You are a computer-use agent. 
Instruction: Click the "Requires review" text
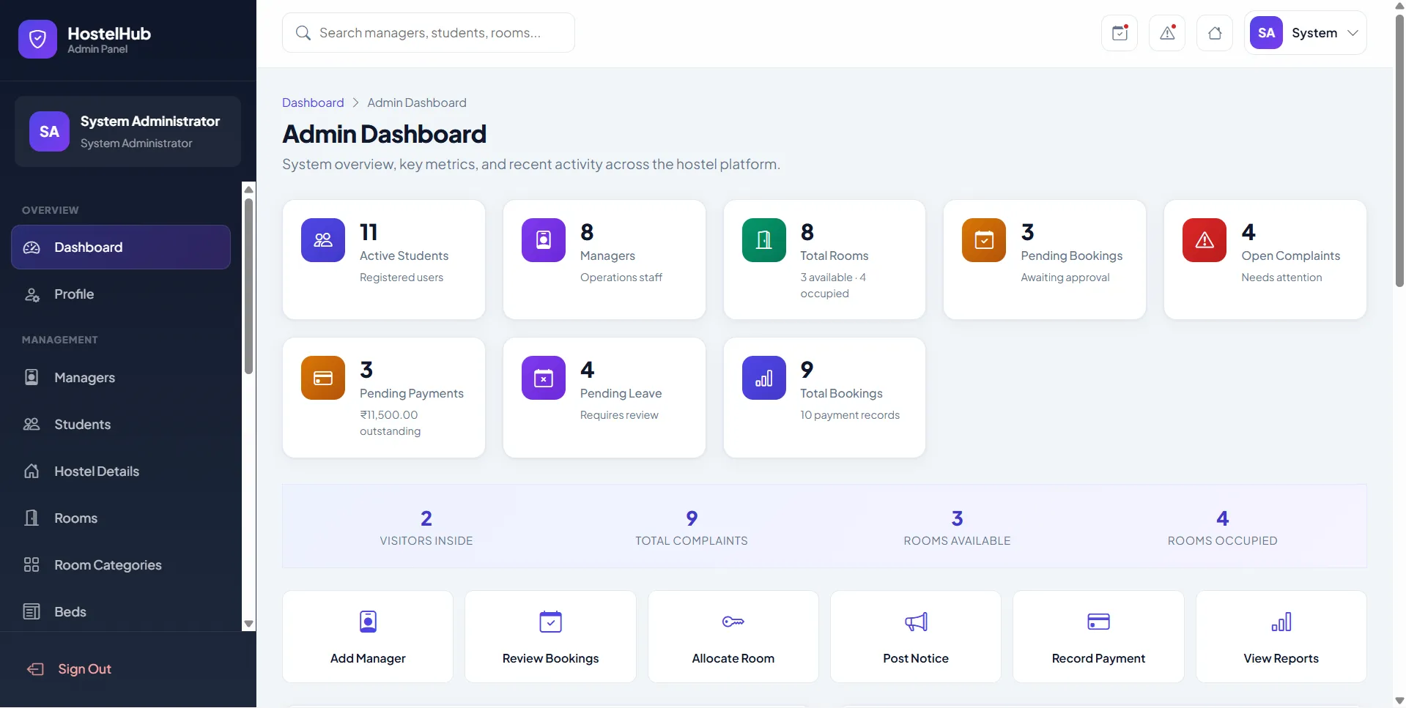pos(619,415)
